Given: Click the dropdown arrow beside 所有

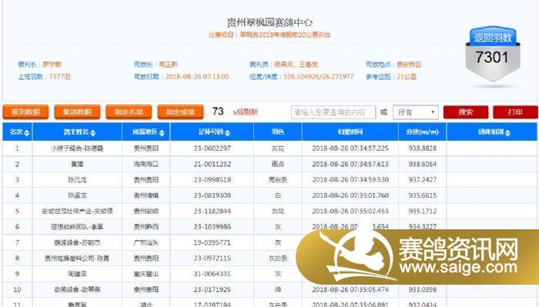Looking at the screenshot, I should click(x=433, y=112).
